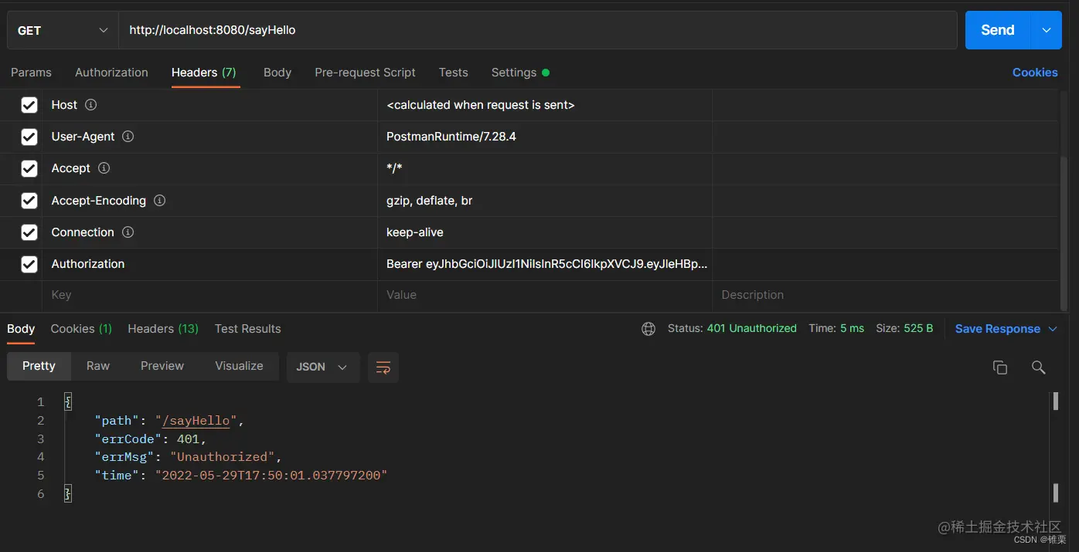Select the Preview view button

click(162, 366)
